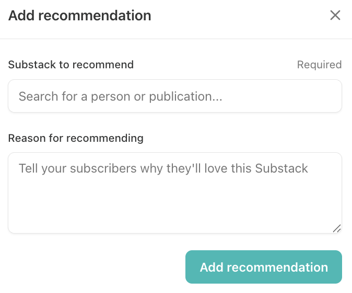
Task: Dismiss the dialog with the close icon
Action: coord(335,15)
